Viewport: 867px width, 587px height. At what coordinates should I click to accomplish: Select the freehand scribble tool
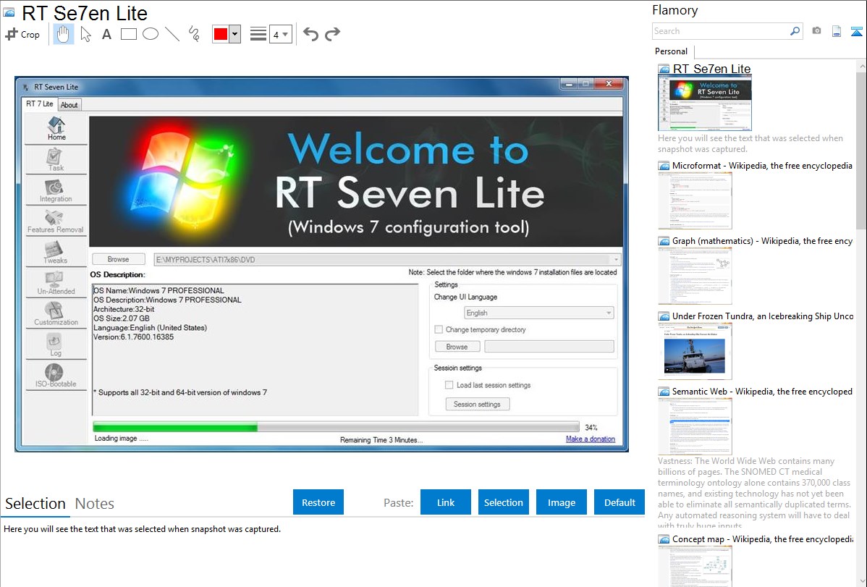(x=194, y=34)
